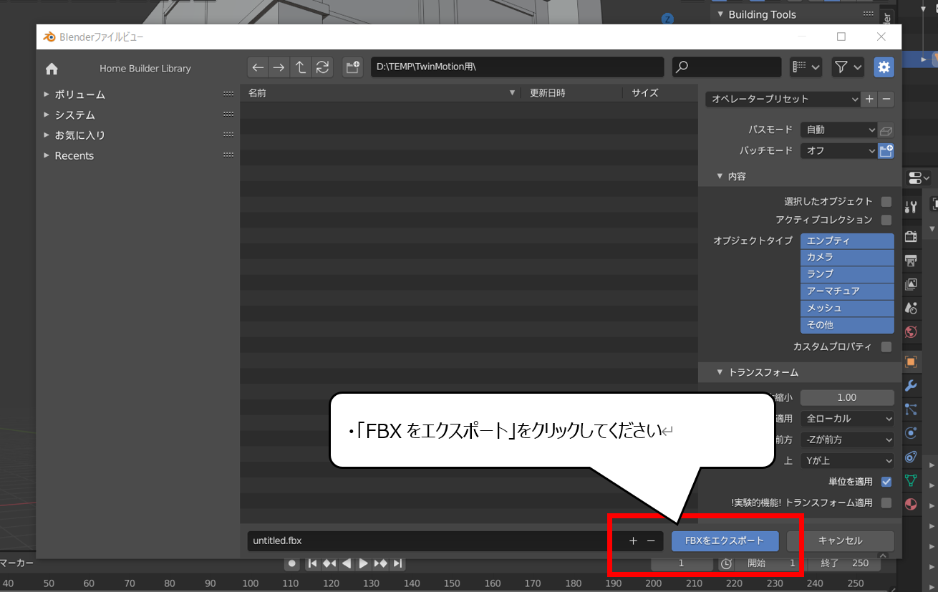Toggle the options gear panel

coord(884,67)
